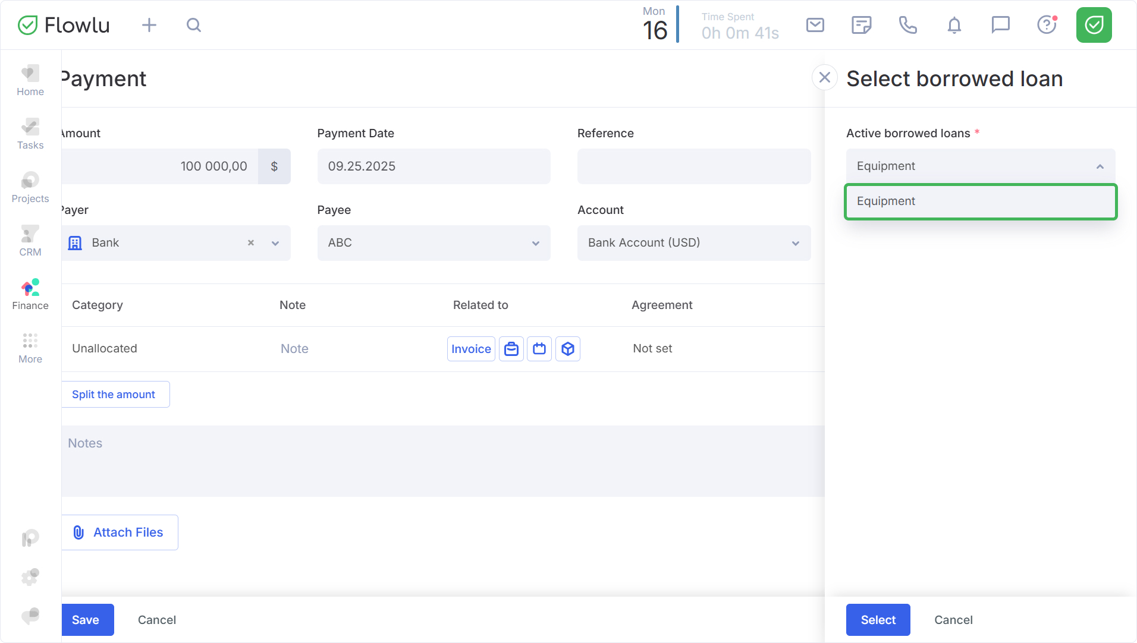1137x643 pixels.
Task: Click the search magnifier icon
Action: point(194,25)
